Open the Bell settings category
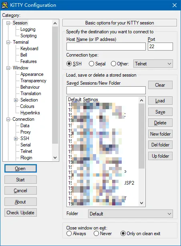 click(24, 55)
